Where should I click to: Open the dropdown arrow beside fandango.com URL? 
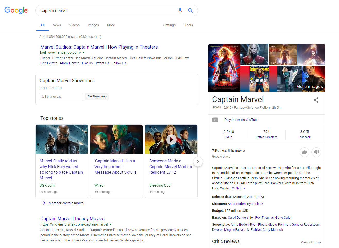(84, 53)
